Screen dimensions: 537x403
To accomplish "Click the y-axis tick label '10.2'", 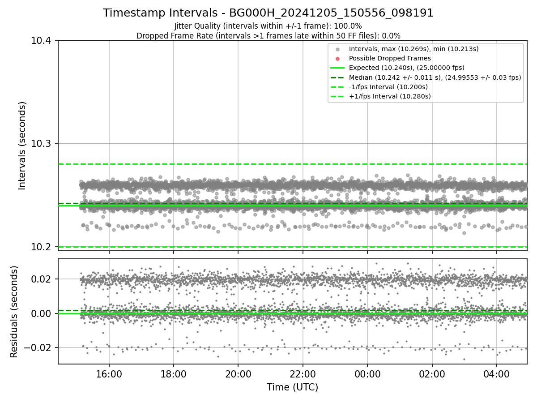I will point(42,247).
